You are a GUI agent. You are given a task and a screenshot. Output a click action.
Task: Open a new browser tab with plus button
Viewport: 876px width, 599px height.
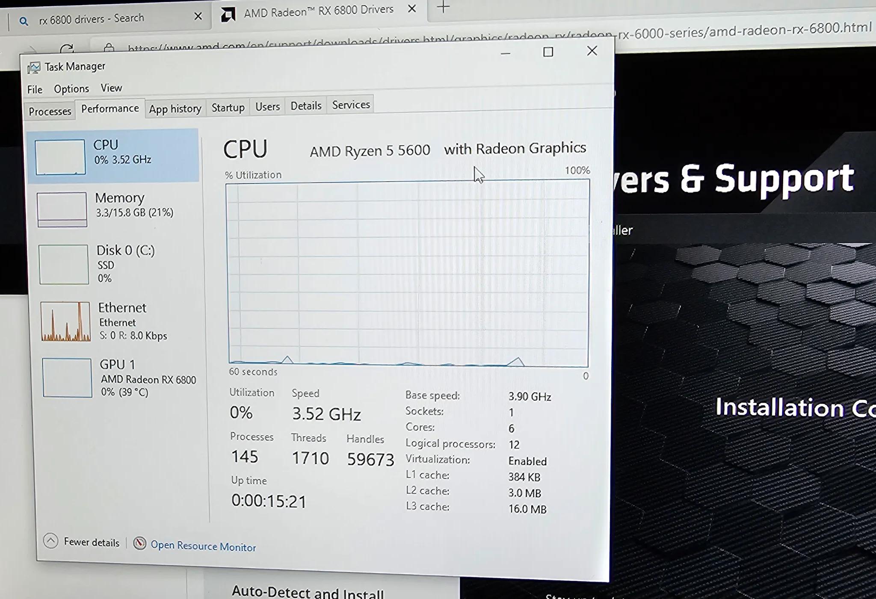[x=444, y=7]
